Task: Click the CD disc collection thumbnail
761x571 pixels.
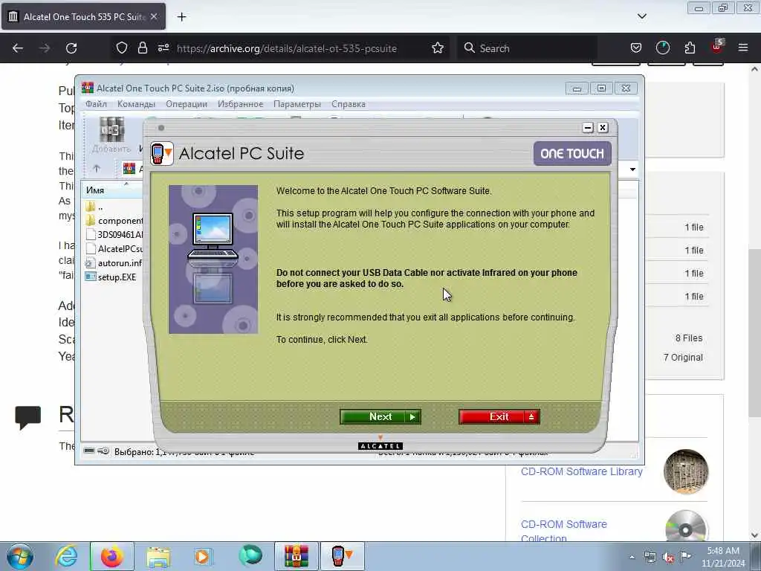Action: (x=686, y=526)
